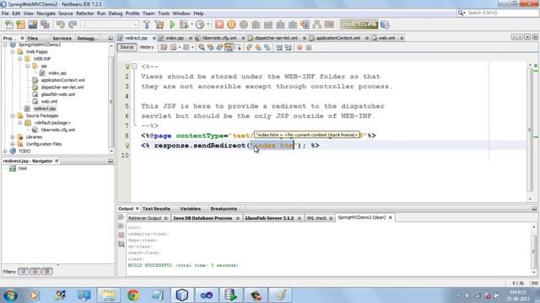Open the Debug Project dropdown arrow
Viewport: 540px width, 303px height.
click(x=192, y=24)
